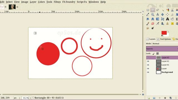This screenshot has width=178, height=100.
Task: Open the Script-Fu menu
Action: [x=82, y=2]
